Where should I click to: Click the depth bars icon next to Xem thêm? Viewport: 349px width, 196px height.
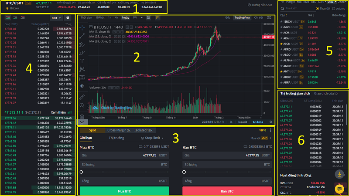(70, 112)
